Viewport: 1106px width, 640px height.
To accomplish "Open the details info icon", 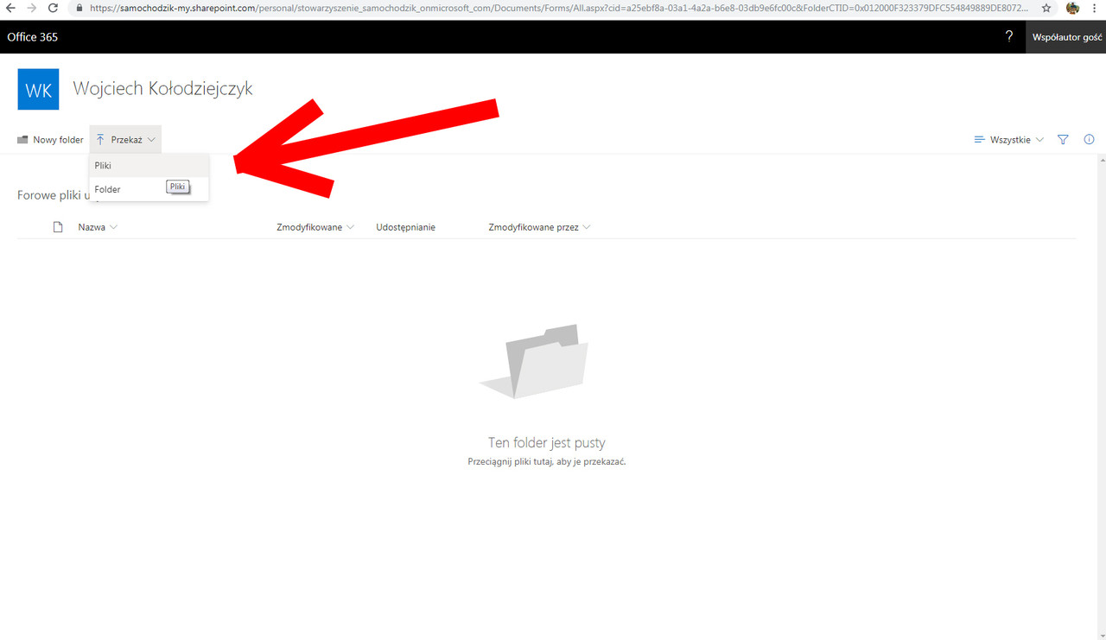I will click(x=1089, y=139).
